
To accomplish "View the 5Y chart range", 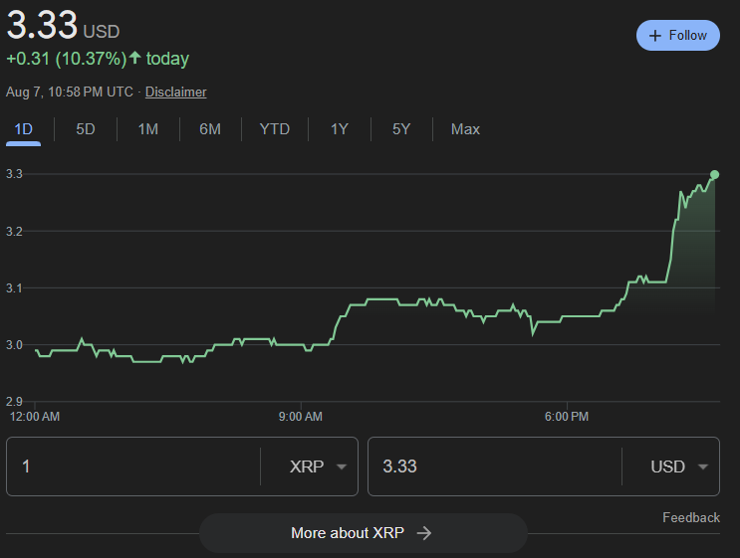I will point(401,129).
